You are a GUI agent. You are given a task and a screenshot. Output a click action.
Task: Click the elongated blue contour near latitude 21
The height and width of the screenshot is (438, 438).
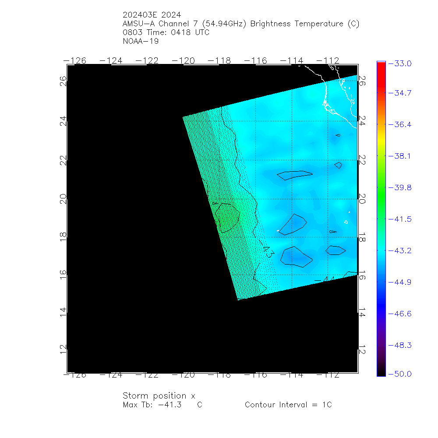(295, 175)
